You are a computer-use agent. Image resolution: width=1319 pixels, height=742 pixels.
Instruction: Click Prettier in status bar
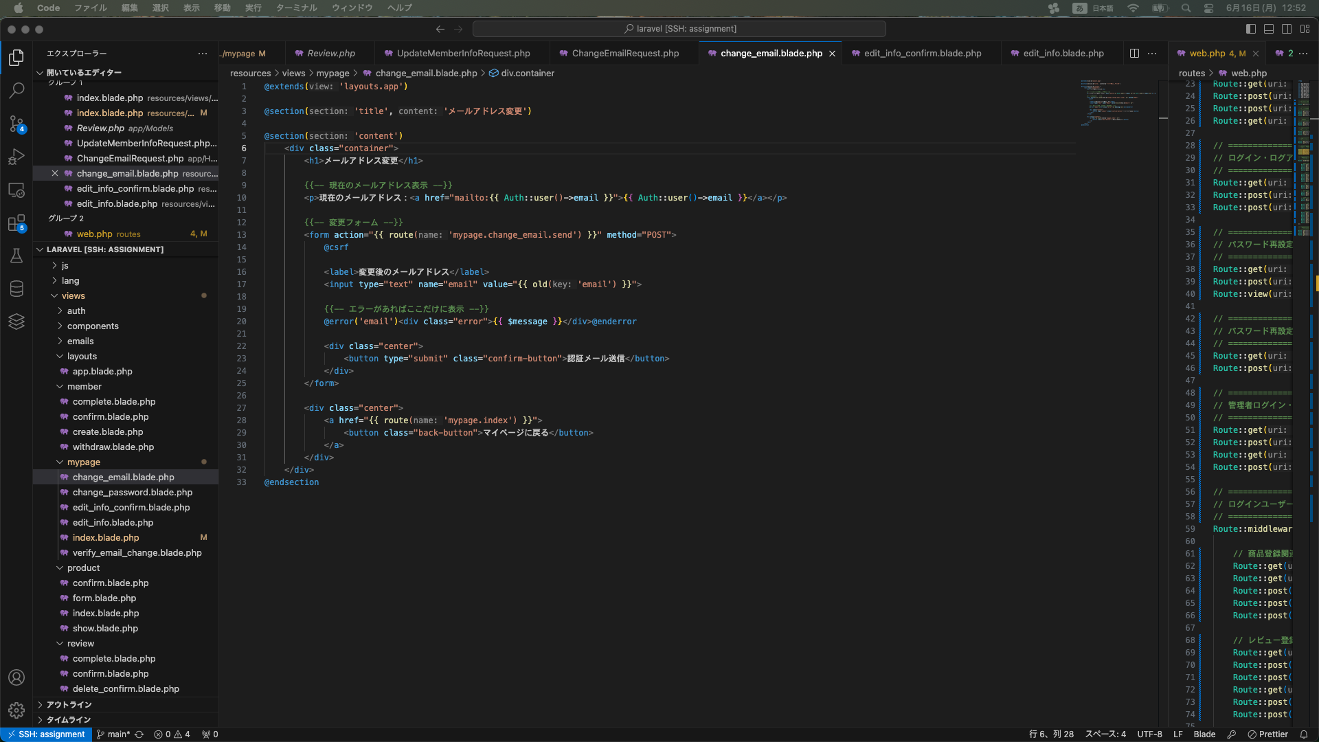(x=1267, y=734)
